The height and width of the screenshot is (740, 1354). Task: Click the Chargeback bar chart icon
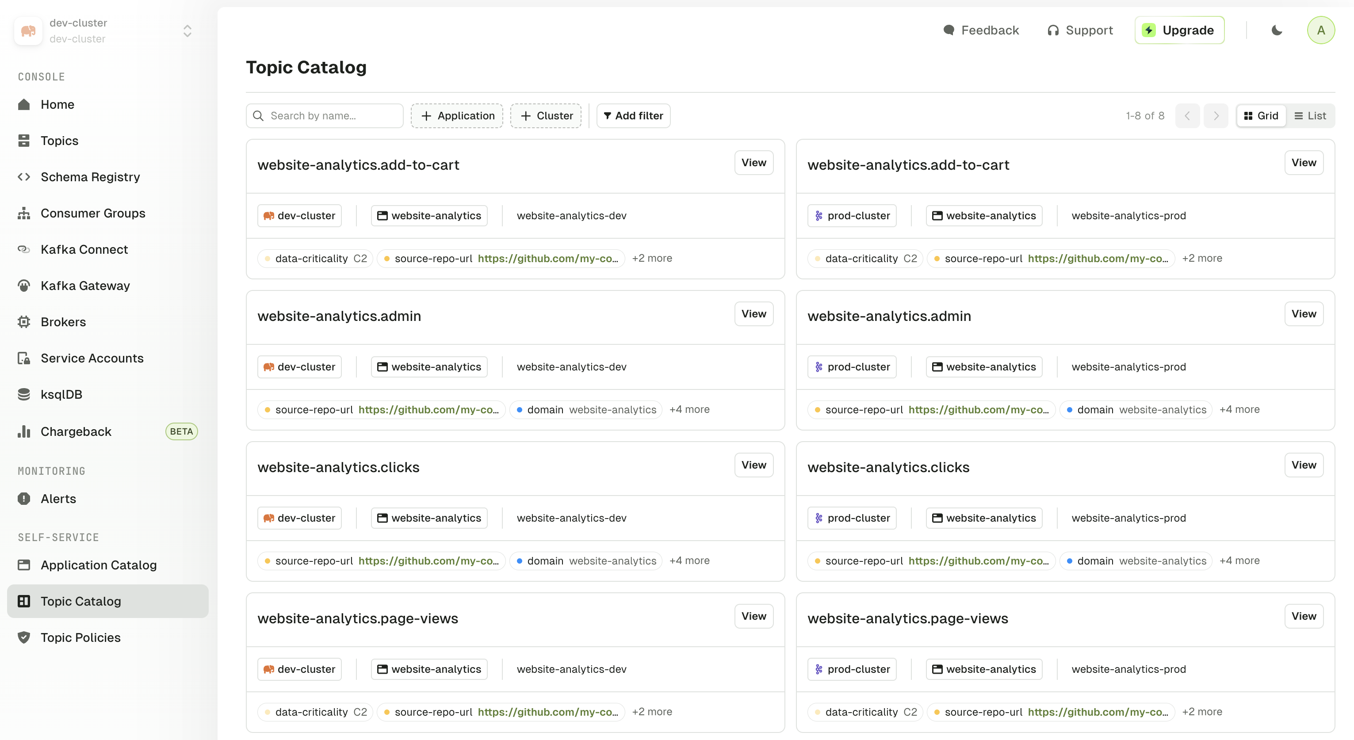(x=23, y=431)
